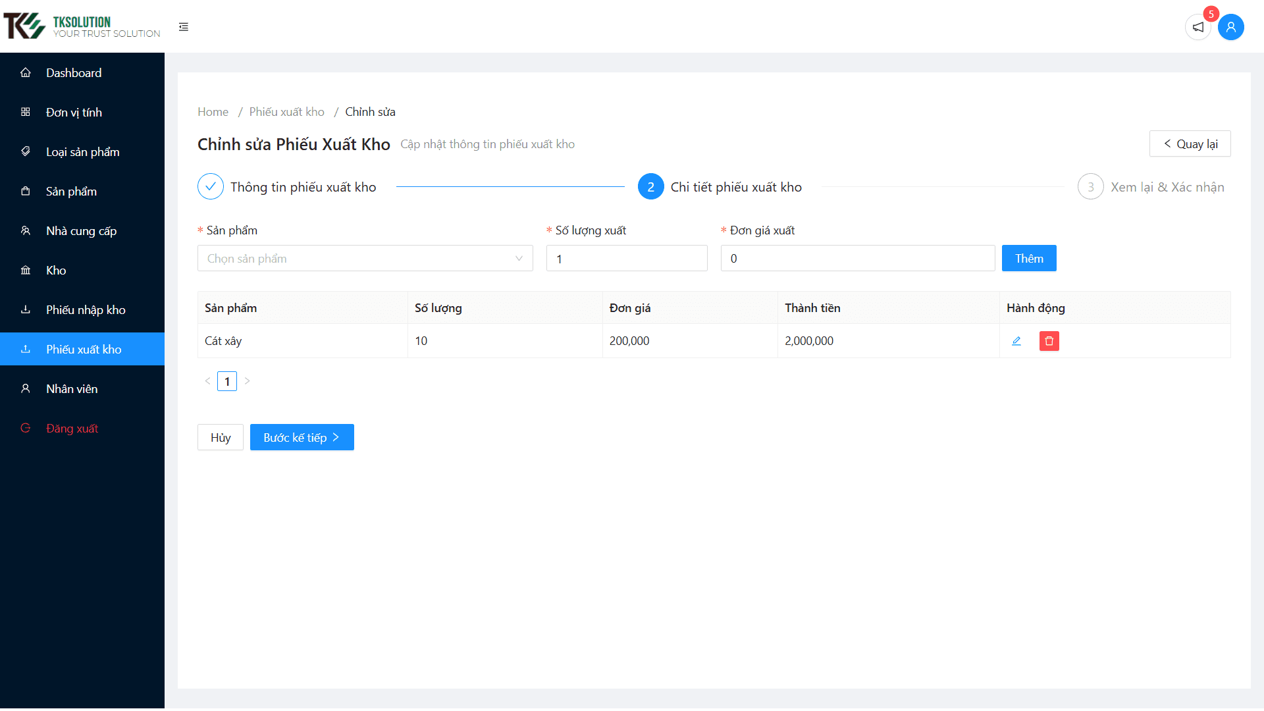Open Phiếu nhập kho menu item
This screenshot has width=1264, height=711.
tap(86, 310)
